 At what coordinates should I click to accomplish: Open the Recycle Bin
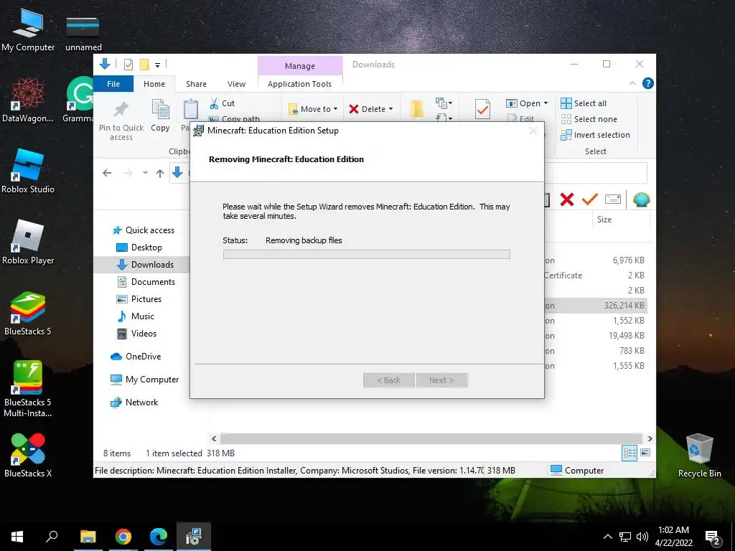[x=699, y=456]
